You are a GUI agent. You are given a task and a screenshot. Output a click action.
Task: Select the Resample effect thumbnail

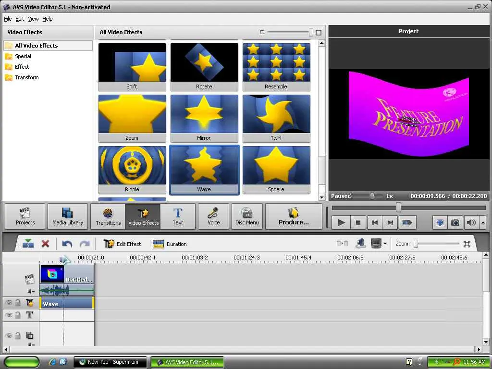coord(276,67)
